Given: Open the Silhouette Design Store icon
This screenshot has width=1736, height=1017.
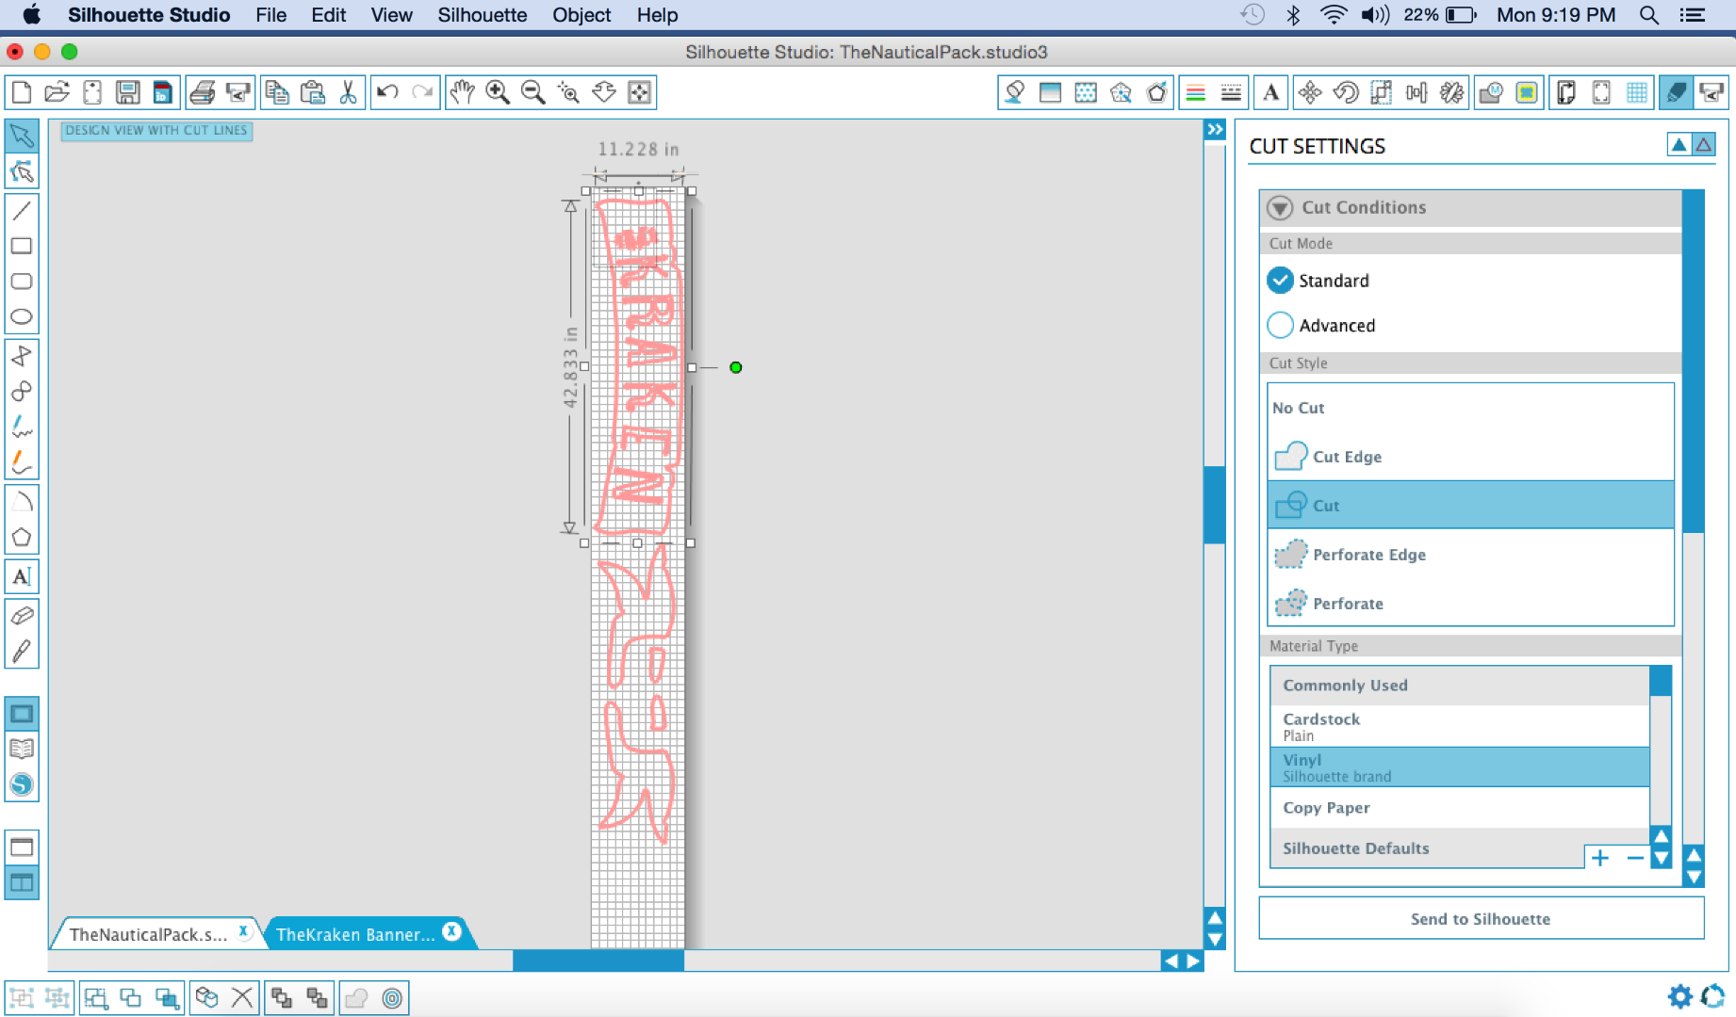Looking at the screenshot, I should 22,784.
